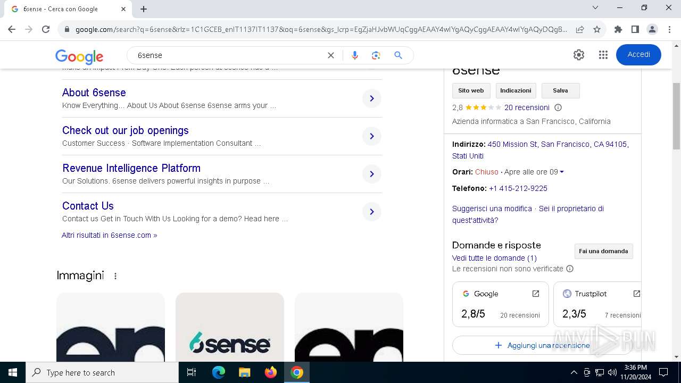
Task: Go back to the previous page
Action: [12, 29]
